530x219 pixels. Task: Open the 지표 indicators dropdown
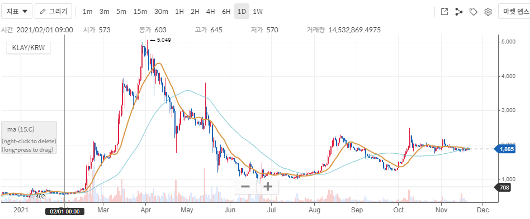coord(17,12)
